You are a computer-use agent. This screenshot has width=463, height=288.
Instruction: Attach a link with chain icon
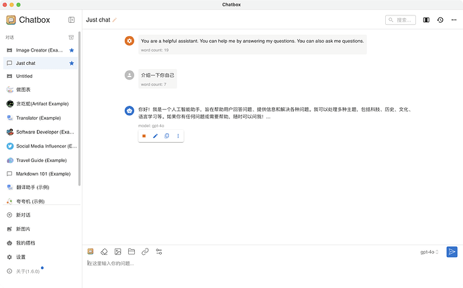145,252
